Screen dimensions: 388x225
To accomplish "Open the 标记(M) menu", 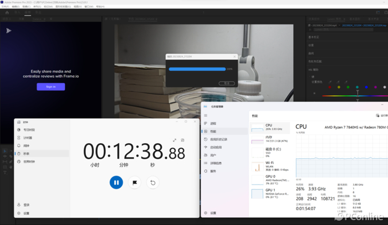I will tap(48, 7).
